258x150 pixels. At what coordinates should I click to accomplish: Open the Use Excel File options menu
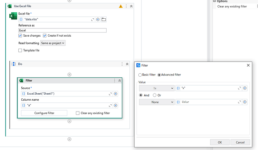pos(126,6)
